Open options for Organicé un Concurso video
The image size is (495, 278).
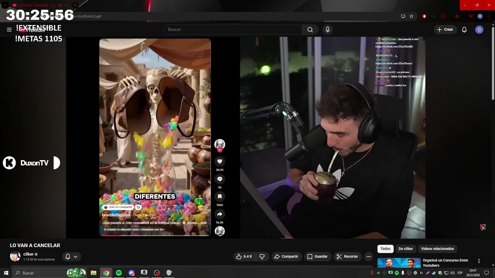479,261
